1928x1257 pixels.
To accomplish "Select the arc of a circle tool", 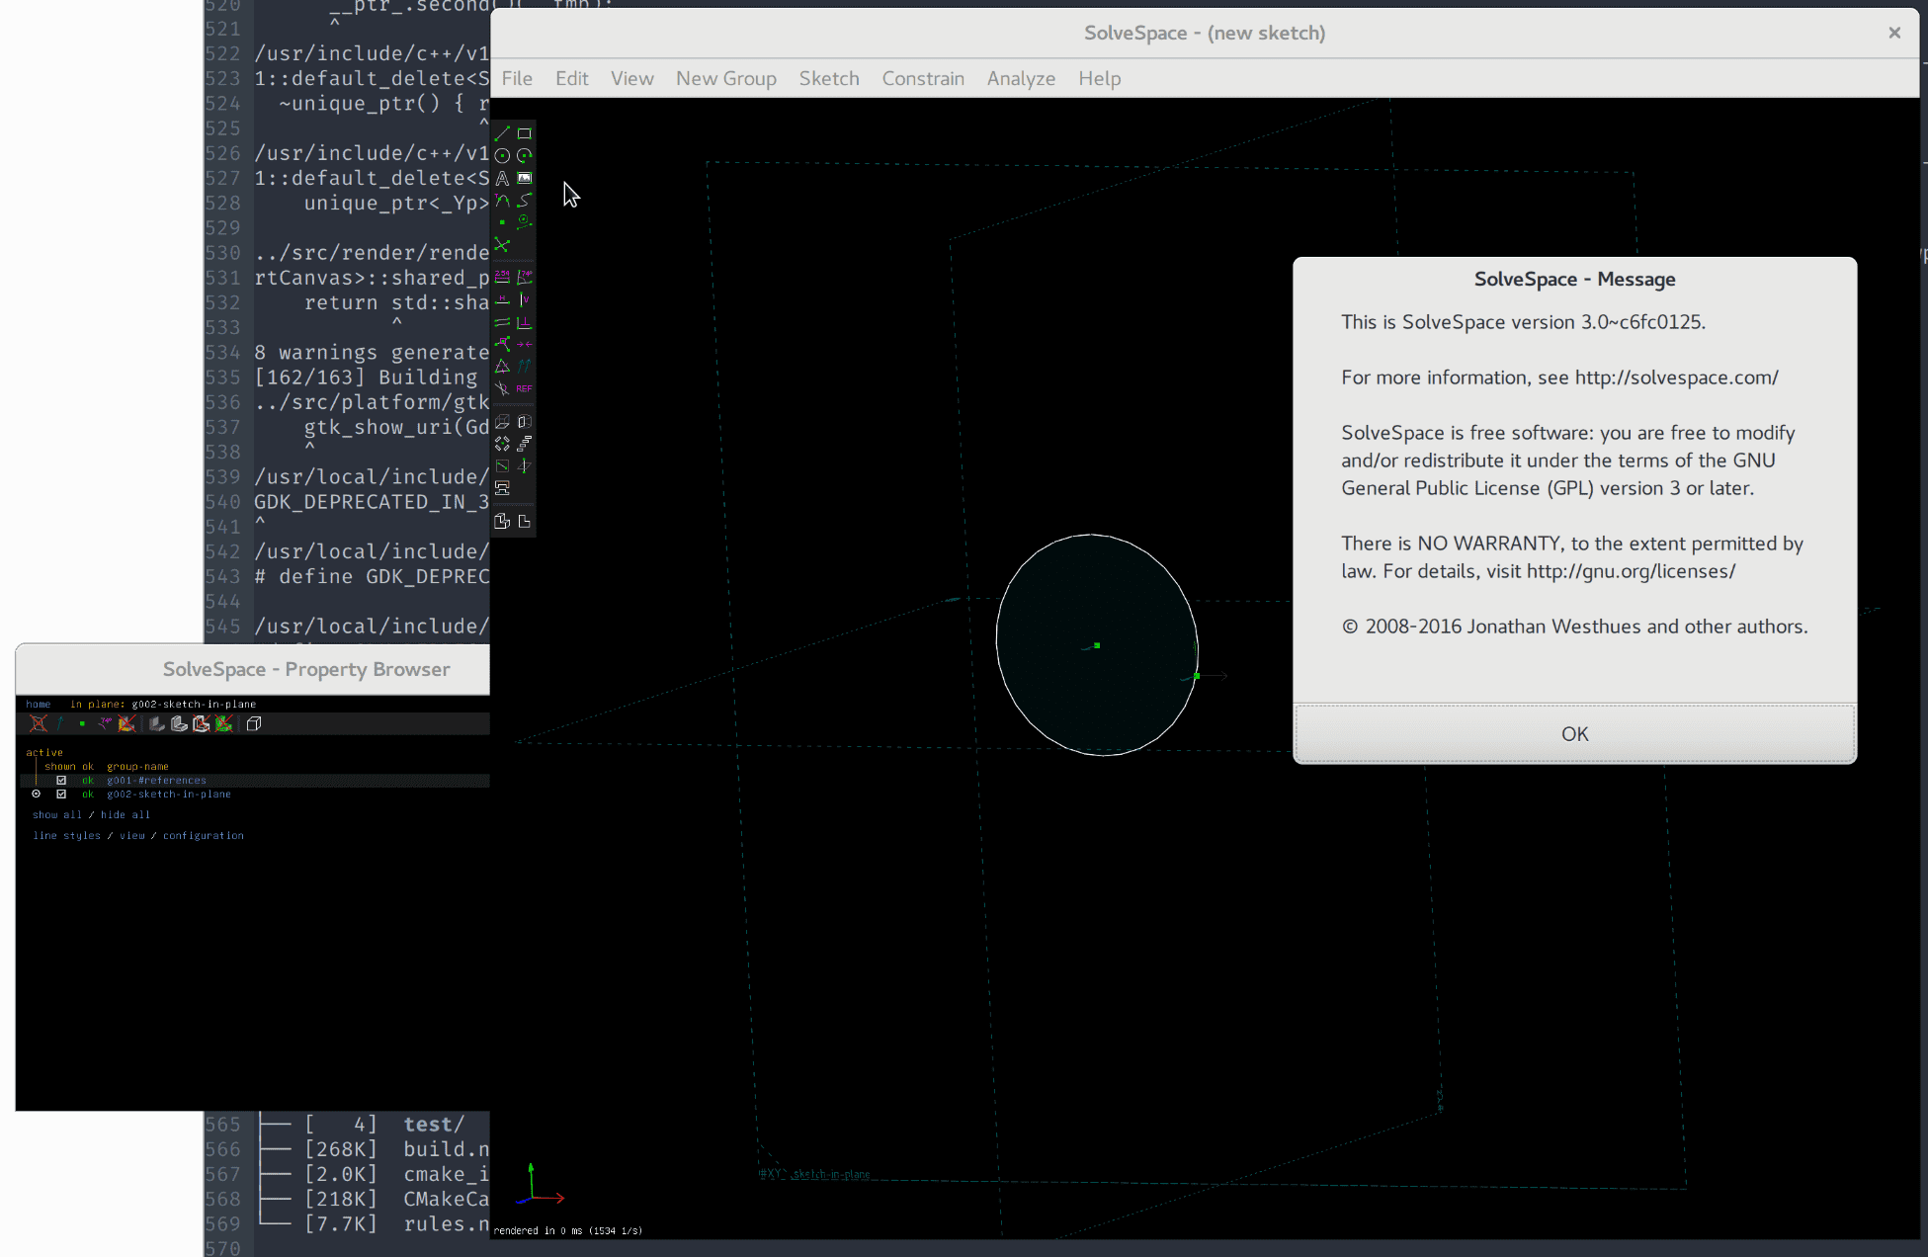I will 525,156.
